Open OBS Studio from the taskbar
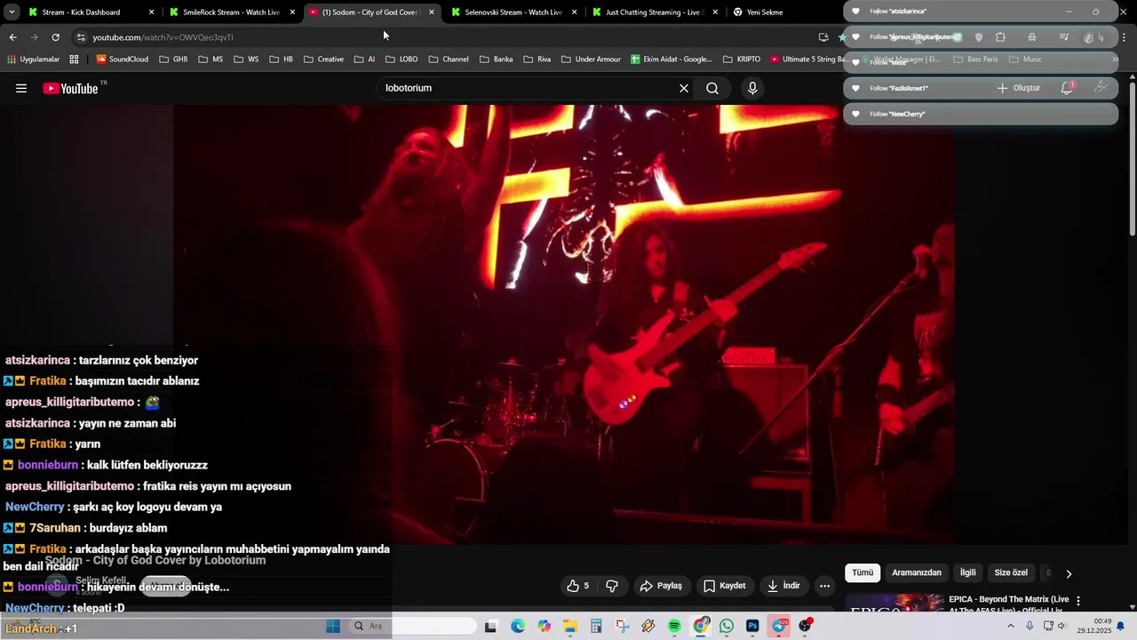 coord(805,626)
